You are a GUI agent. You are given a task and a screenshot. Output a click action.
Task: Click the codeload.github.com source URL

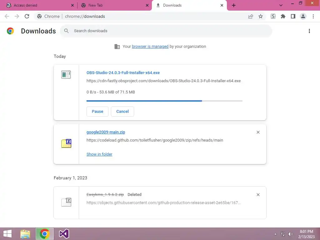pyautogui.click(x=155, y=140)
